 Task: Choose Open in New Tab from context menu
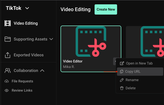point(140,63)
